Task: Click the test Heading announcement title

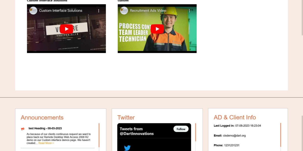Action: pyautogui.click(x=45, y=128)
